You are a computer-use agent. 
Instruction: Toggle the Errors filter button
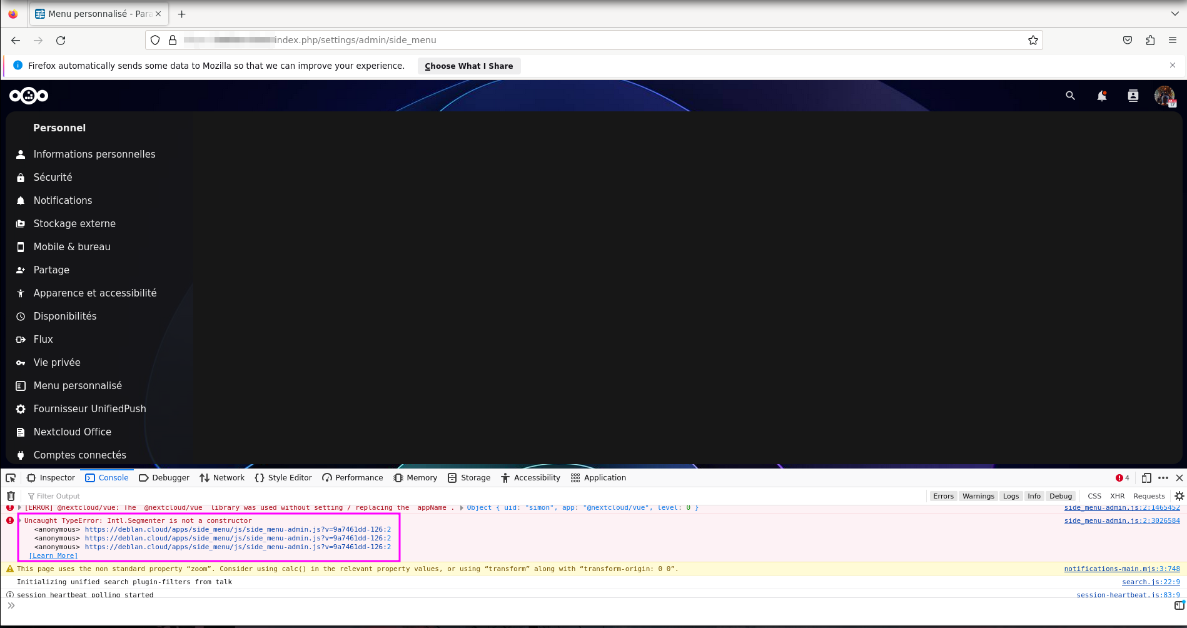point(943,496)
